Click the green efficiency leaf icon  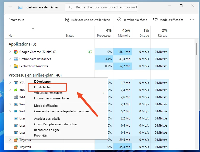pyautogui.click(x=90, y=52)
